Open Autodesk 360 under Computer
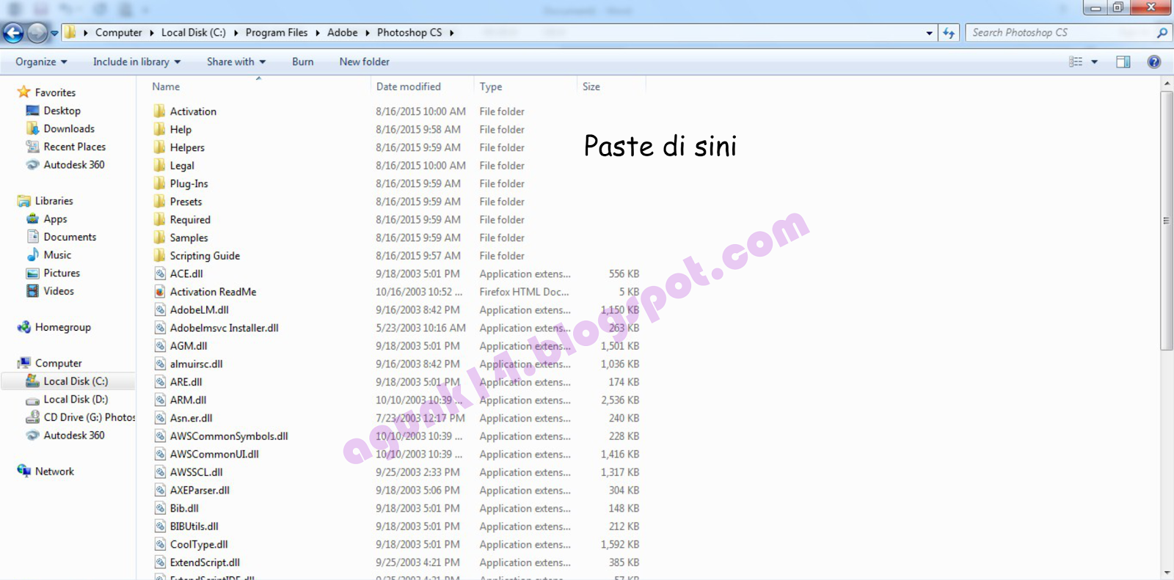The height and width of the screenshot is (580, 1174). 74,436
